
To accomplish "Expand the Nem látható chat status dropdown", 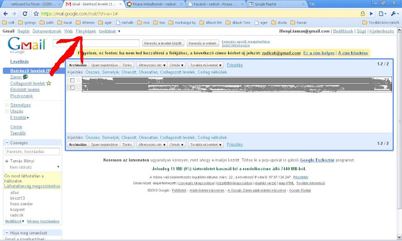I will (58, 167).
